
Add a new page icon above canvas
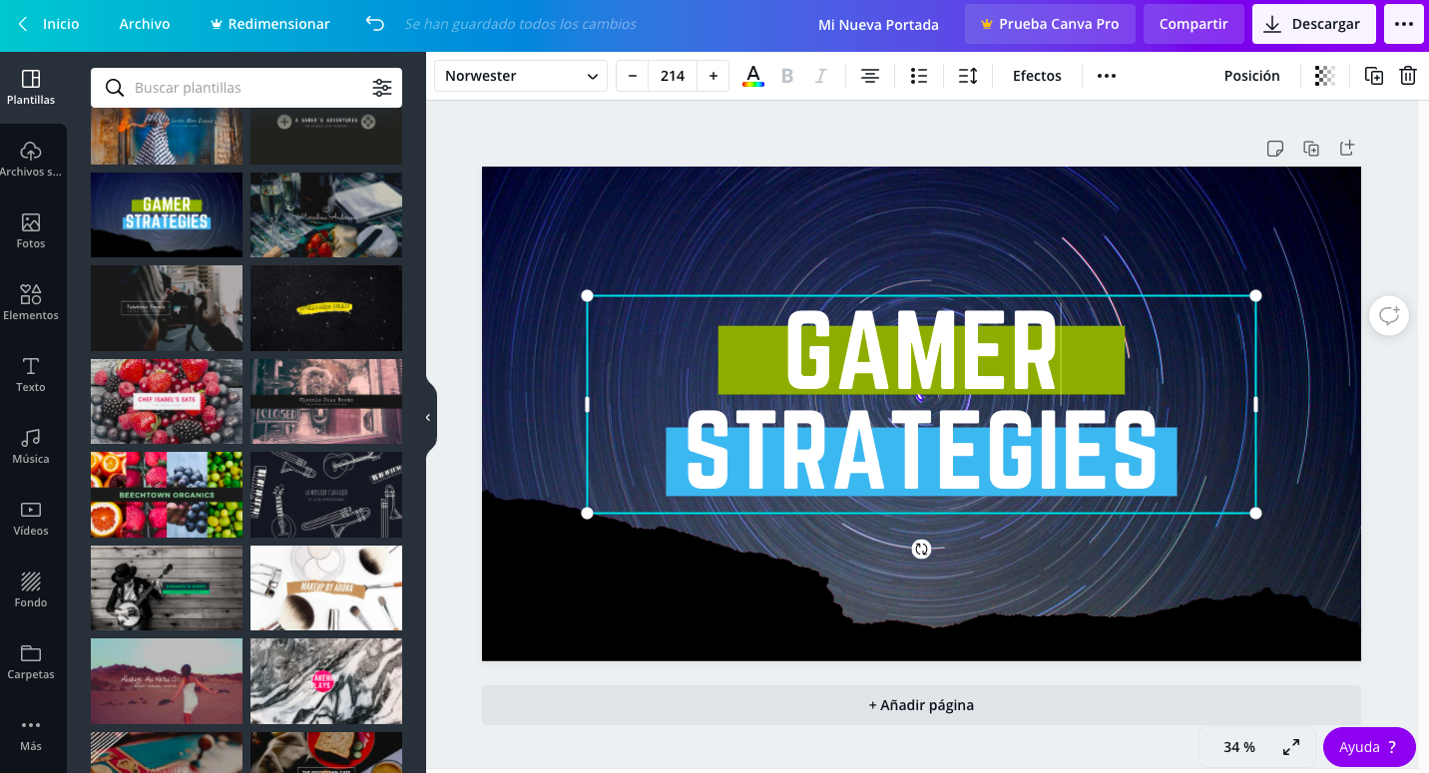[x=1347, y=149]
